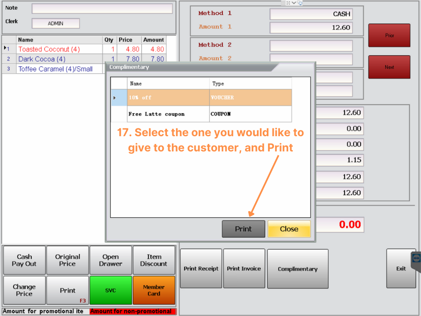
Task: Print the selected complimentary voucher
Action: tap(243, 229)
